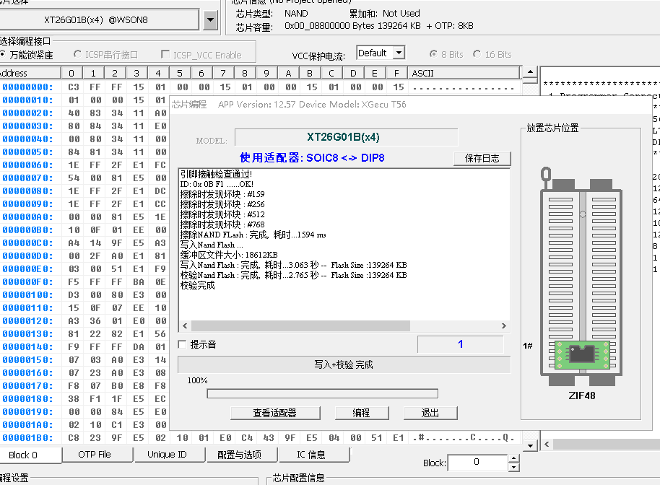
Task: Click the log's right scroll arrow
Action: click(x=505, y=326)
